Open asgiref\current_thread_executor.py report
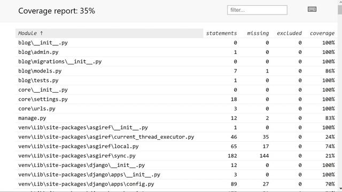 (106, 137)
